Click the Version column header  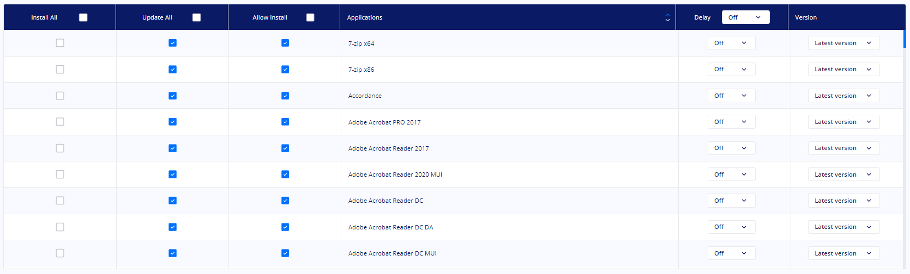[x=806, y=17]
